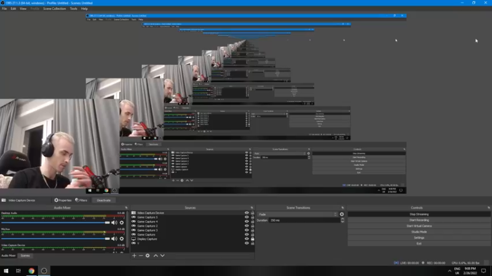Move selected source down

click(162, 256)
